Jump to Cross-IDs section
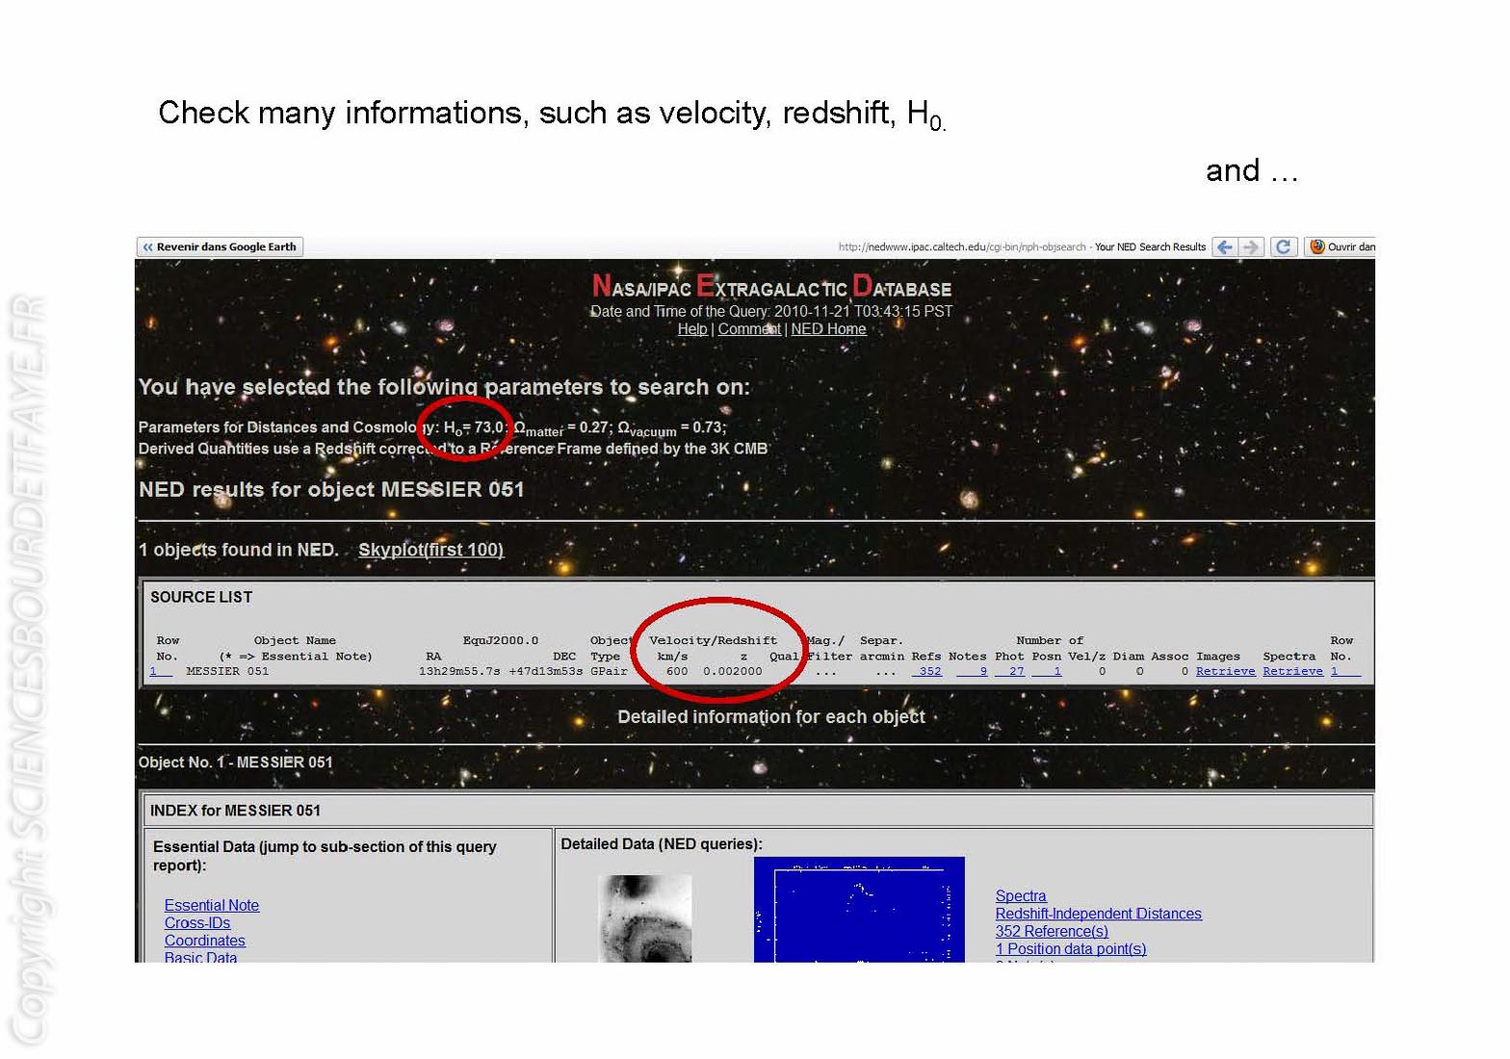The height and width of the screenshot is (1059, 1510). coord(197,922)
